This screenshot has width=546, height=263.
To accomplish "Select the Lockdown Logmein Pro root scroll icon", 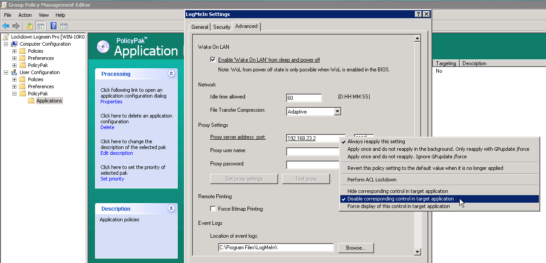I will click(x=6, y=37).
